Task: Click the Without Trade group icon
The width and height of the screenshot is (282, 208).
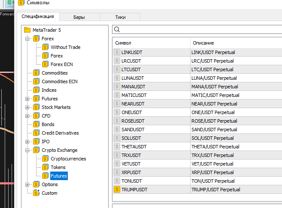Action: click(45, 47)
